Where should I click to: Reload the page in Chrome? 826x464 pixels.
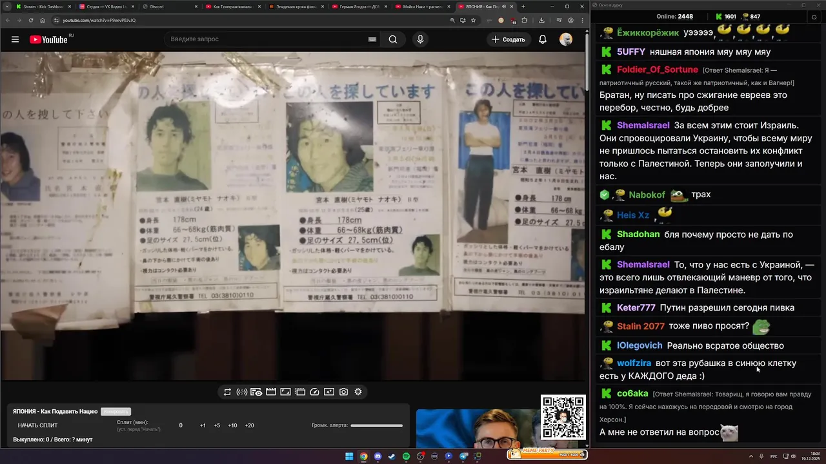point(30,20)
